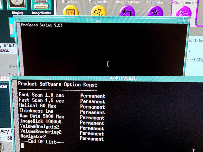203x152 pixels.
Task: Open the Diagnostics stethoscope icon
Action: 99,11
